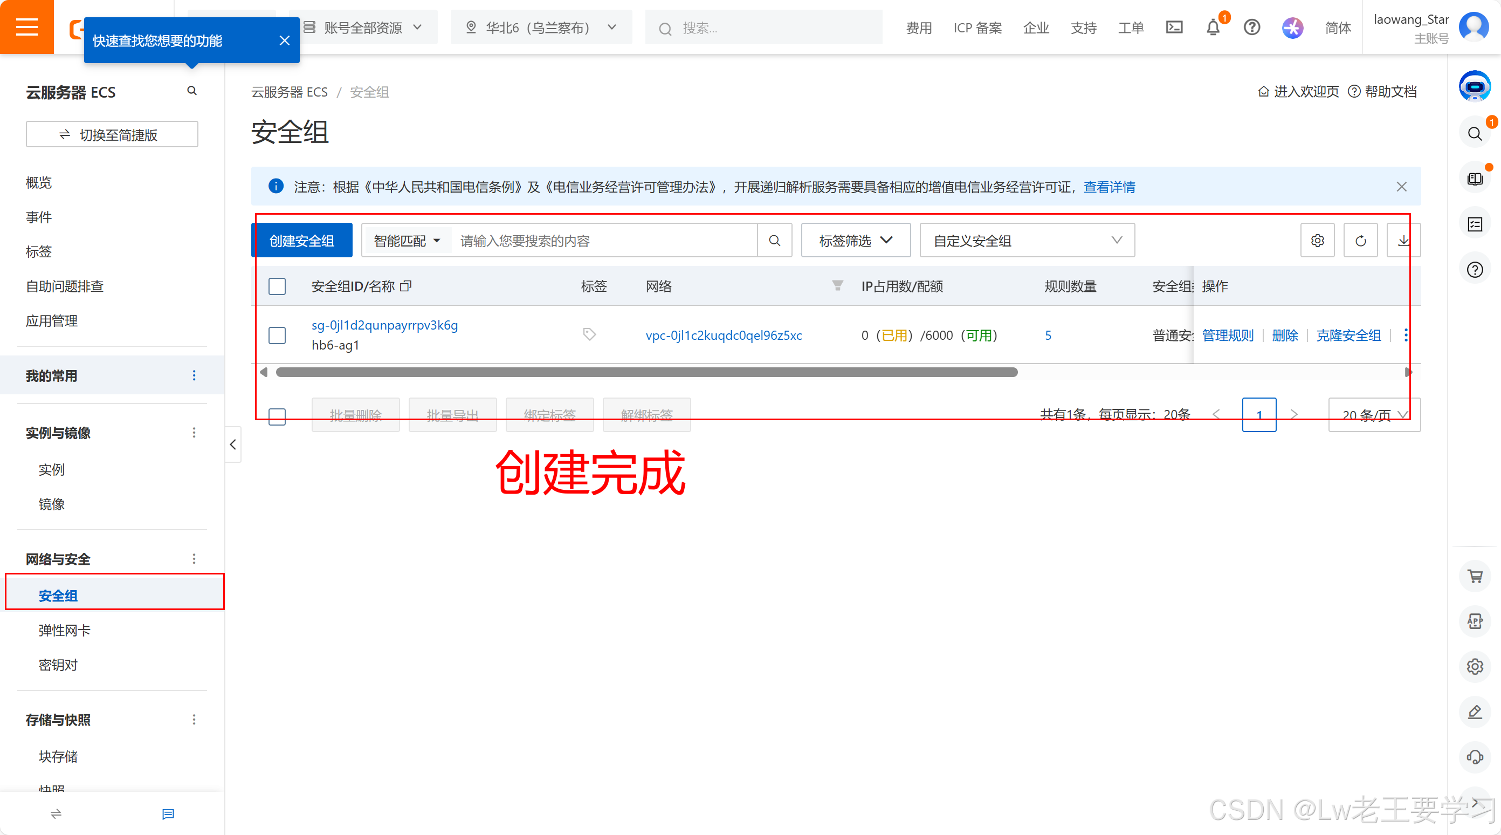This screenshot has width=1501, height=835.
Task: Open the right sidebar documentation book icon
Action: point(1475,179)
